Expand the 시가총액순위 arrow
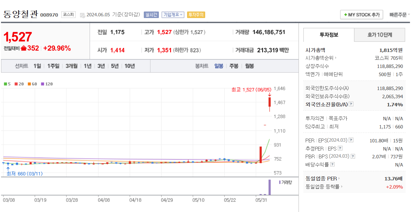 (336, 58)
